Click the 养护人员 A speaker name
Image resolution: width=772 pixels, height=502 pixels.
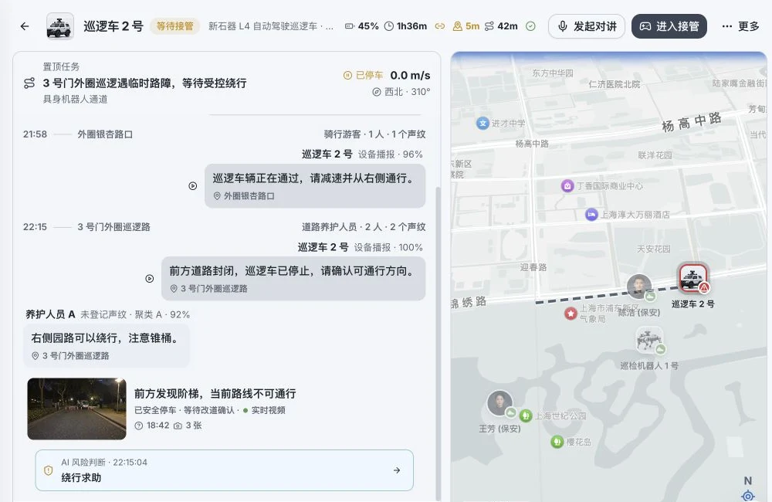[x=50, y=314]
